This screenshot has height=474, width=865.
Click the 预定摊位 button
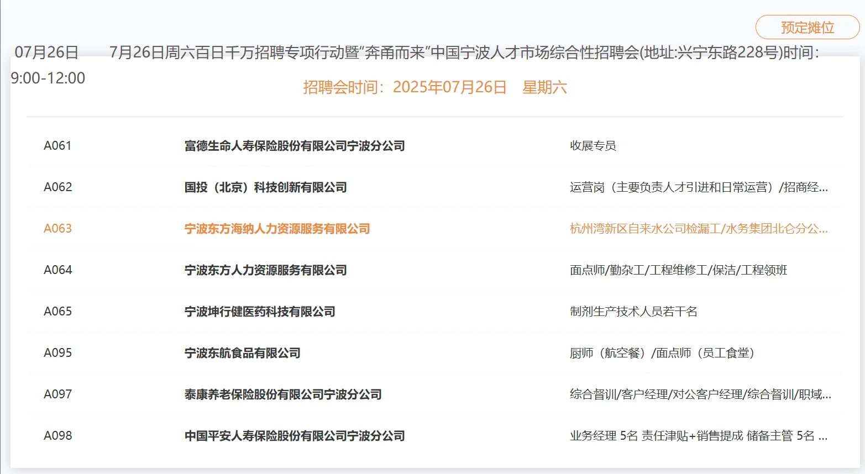click(808, 28)
